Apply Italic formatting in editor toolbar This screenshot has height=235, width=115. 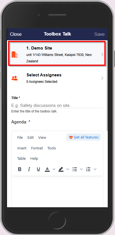[29, 169]
